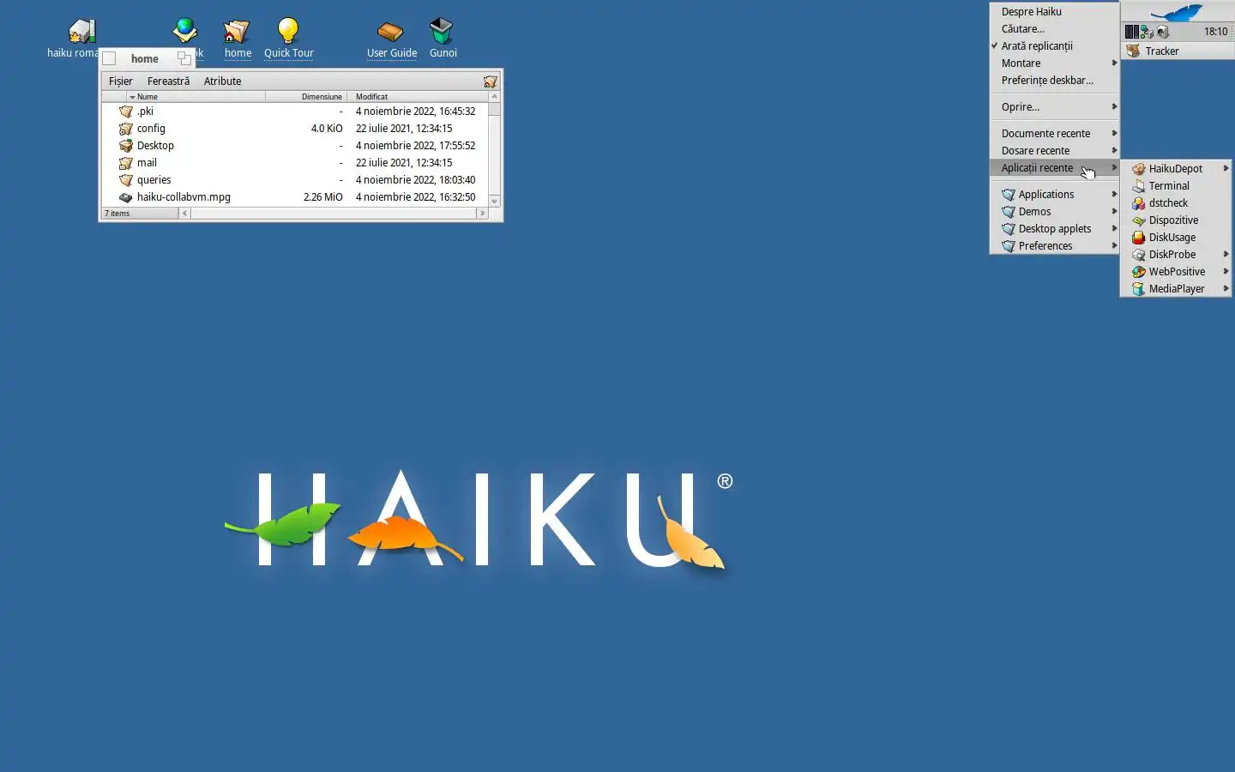Click the Haiku leaf Deskbar logo
Viewport: 1235px width, 772px height.
coord(1177,12)
